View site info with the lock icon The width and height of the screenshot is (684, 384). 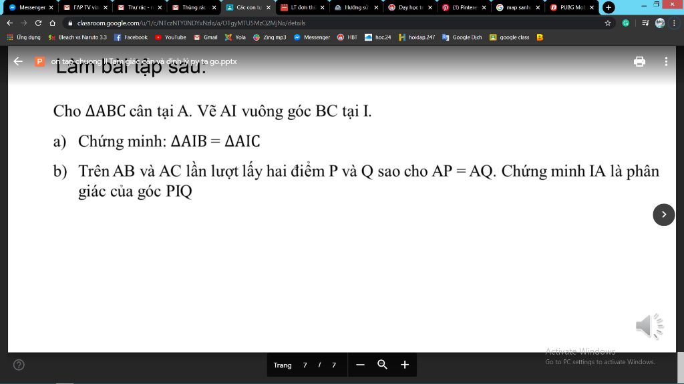click(70, 23)
